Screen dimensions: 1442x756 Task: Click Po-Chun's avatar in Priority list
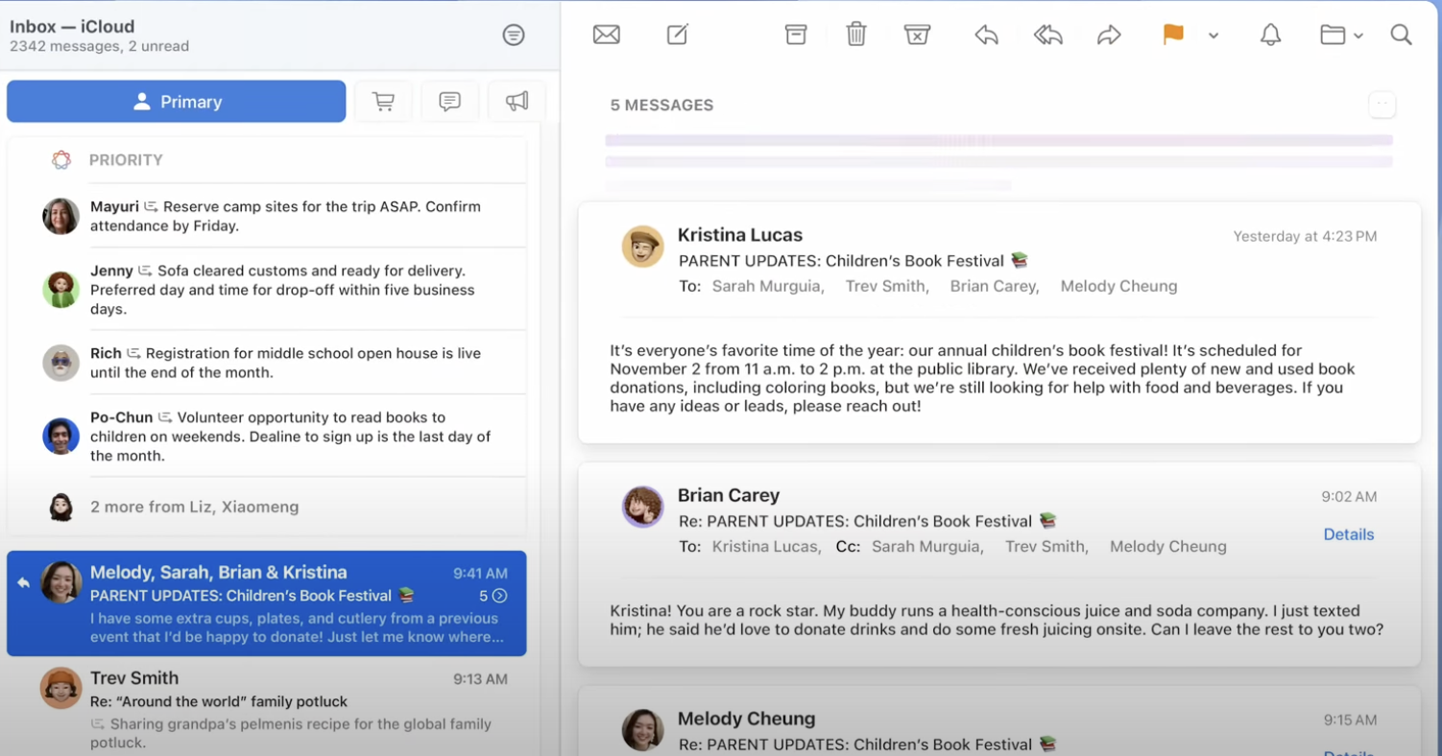point(61,437)
